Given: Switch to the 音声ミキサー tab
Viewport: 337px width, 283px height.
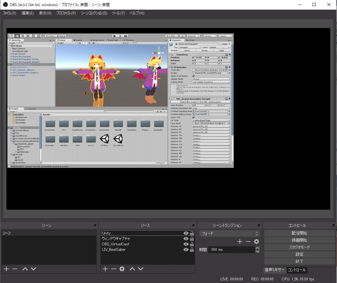Looking at the screenshot, I should [x=275, y=270].
